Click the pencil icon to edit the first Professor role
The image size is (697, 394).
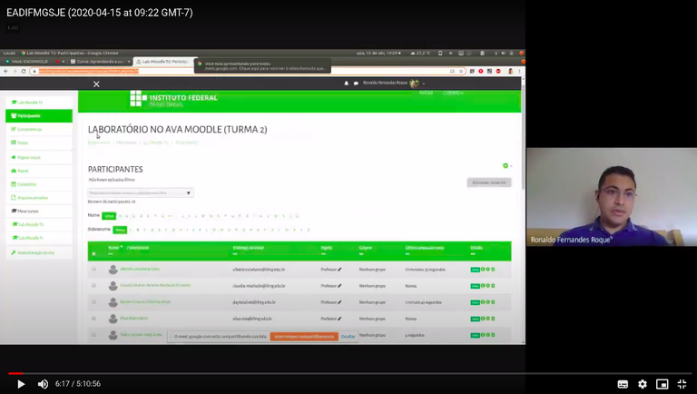339,270
